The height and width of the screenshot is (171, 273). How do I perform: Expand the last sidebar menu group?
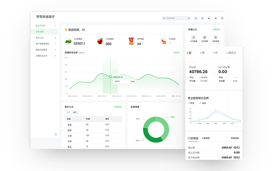pos(56,55)
